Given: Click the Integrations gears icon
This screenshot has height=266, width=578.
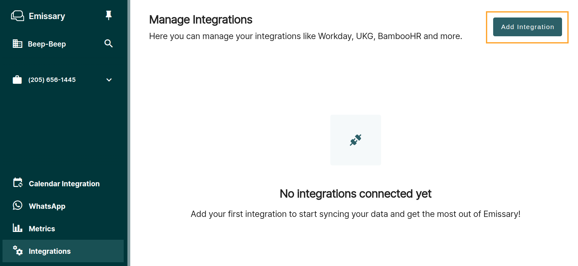Looking at the screenshot, I should pyautogui.click(x=18, y=250).
